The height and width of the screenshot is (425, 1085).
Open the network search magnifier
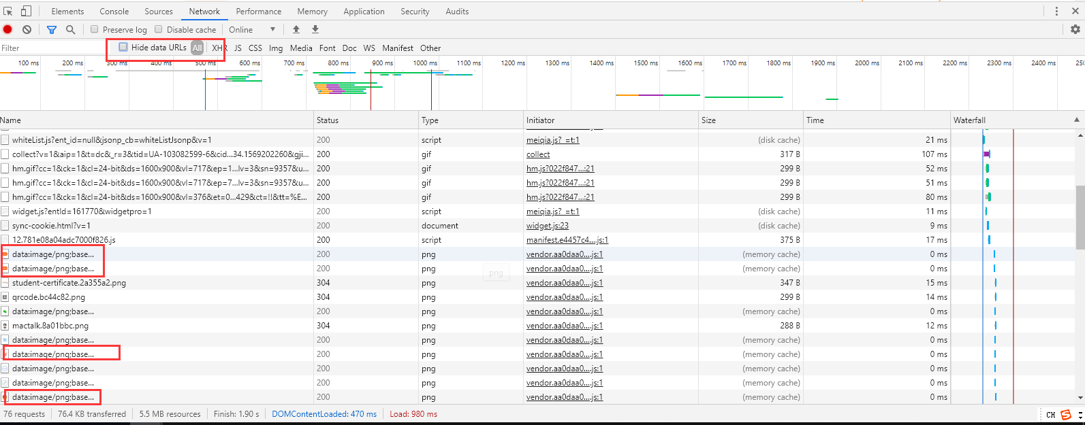click(70, 29)
